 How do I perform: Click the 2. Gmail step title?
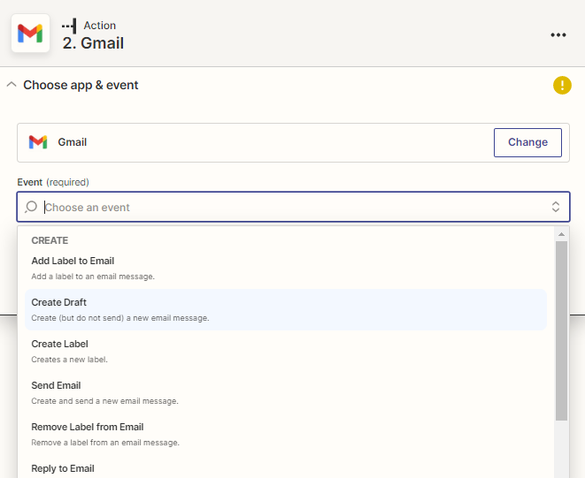pyautogui.click(x=93, y=42)
